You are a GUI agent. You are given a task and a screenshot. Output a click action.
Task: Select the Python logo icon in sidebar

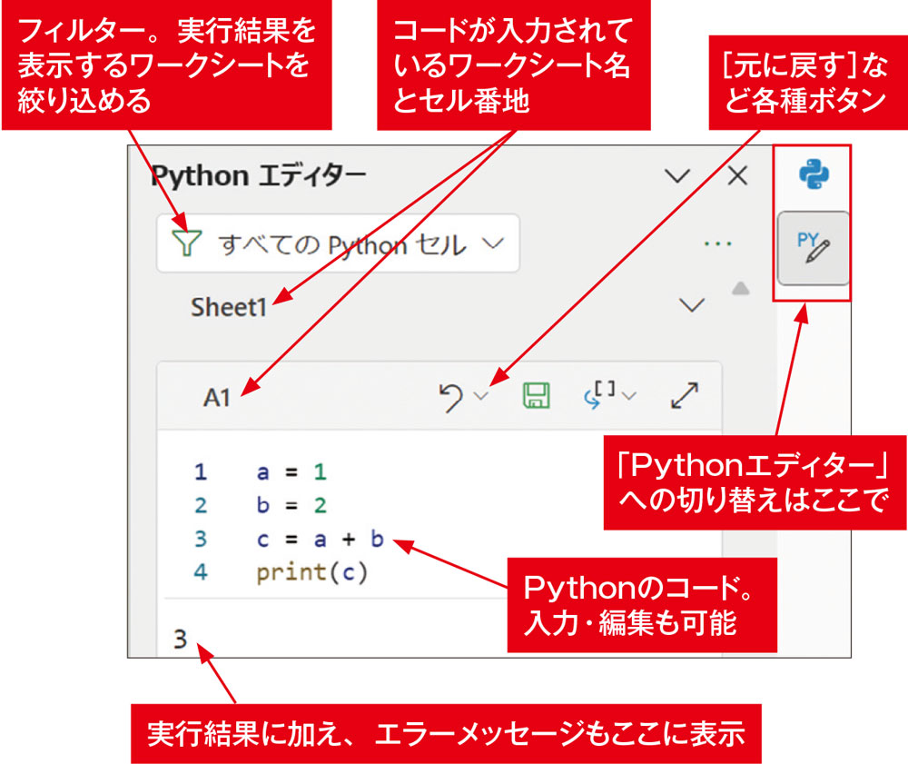813,173
